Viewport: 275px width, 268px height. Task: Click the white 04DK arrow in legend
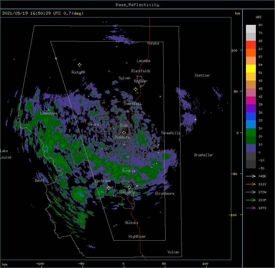[251, 176]
